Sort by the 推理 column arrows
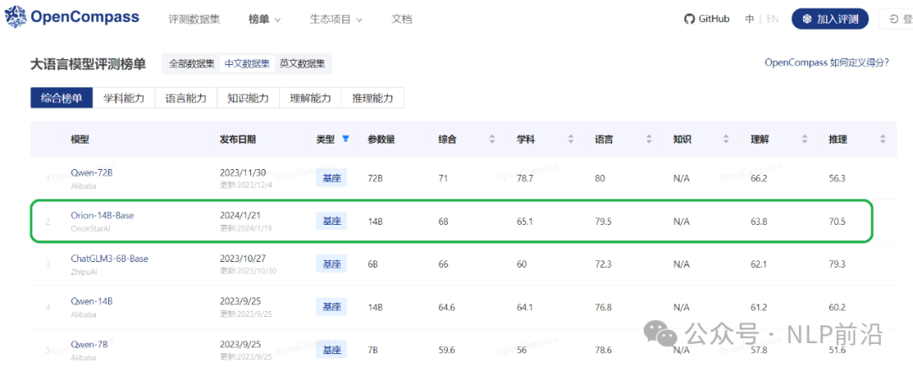 pyautogui.click(x=883, y=139)
